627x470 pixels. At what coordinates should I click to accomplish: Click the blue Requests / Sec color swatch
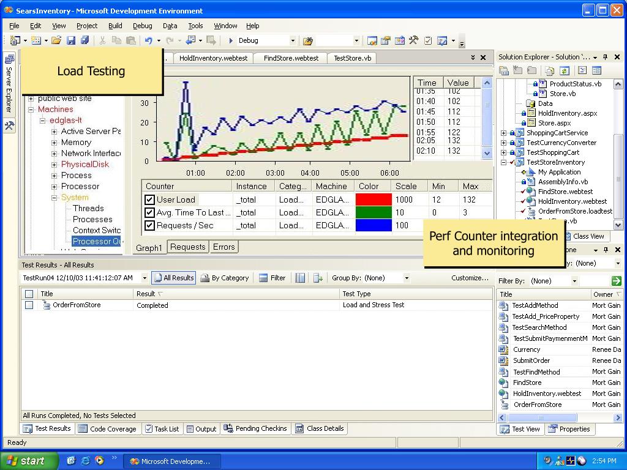point(374,225)
